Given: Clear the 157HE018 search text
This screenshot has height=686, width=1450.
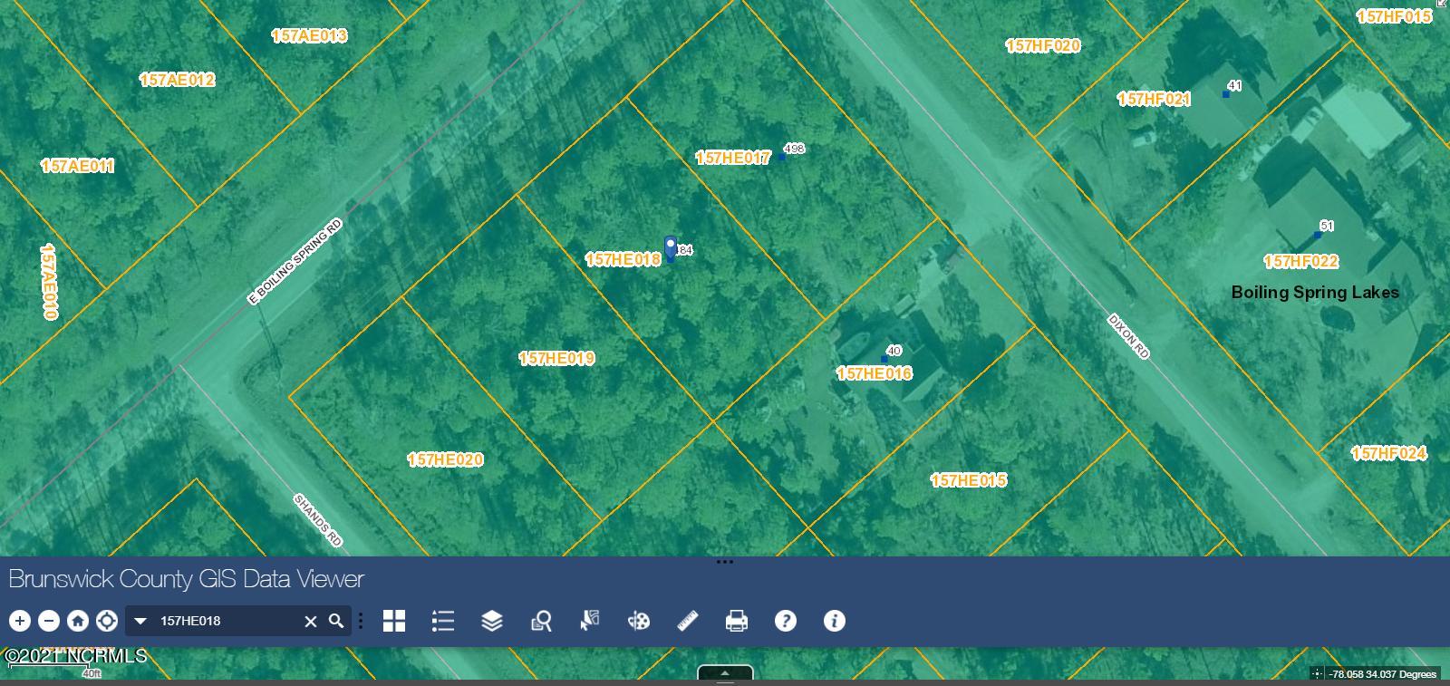Looking at the screenshot, I should click(310, 621).
